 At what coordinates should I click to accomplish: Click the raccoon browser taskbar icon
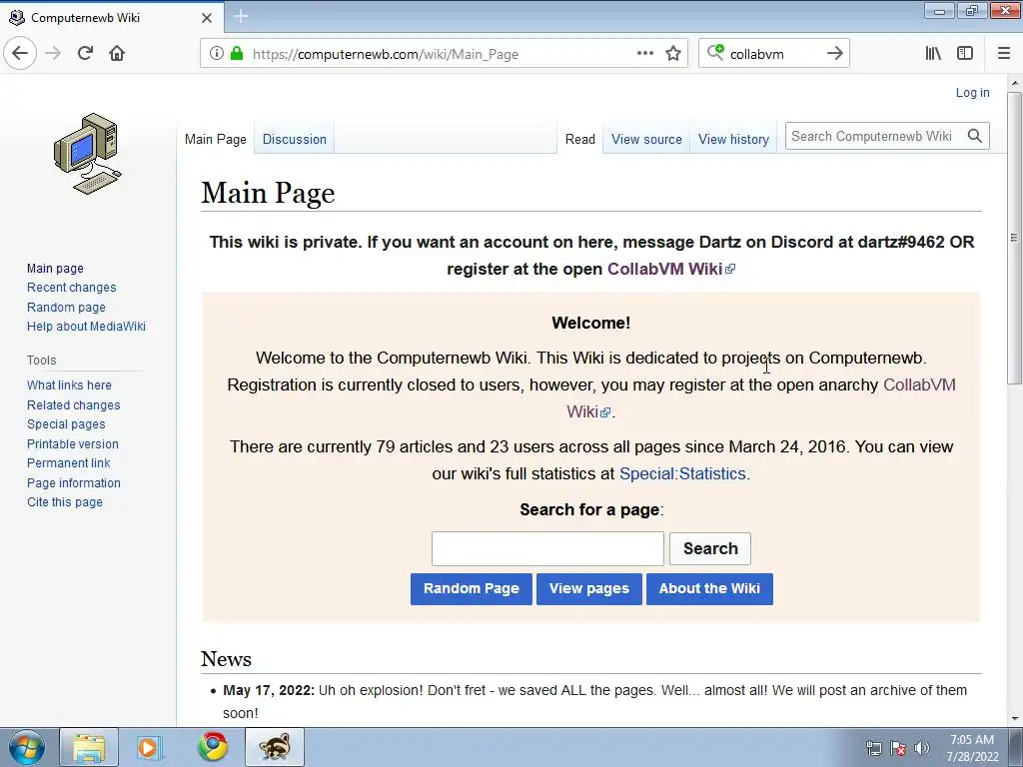tap(274, 747)
